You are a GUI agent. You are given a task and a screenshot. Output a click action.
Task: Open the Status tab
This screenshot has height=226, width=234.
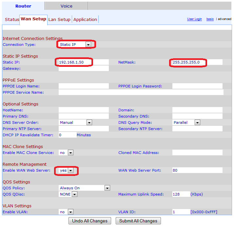click(12, 19)
